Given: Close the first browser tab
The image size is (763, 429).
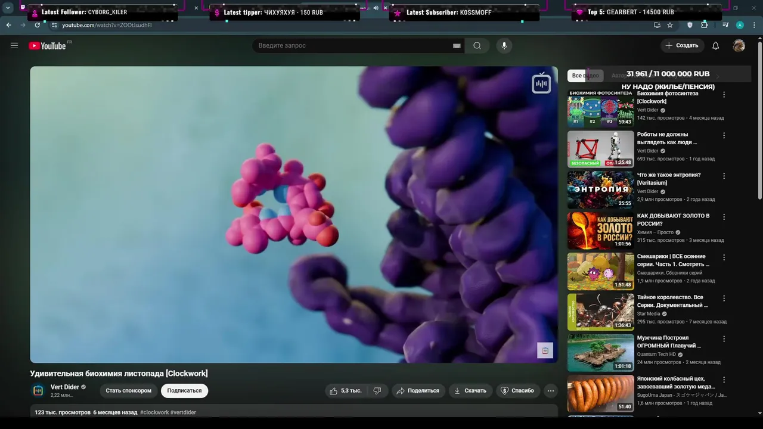Looking at the screenshot, I should click(x=196, y=8).
